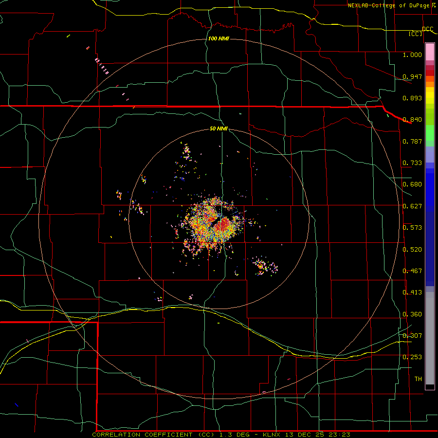438x438 pixels.
Task: Click the 0.520 color scale value
Action: click(x=412, y=250)
